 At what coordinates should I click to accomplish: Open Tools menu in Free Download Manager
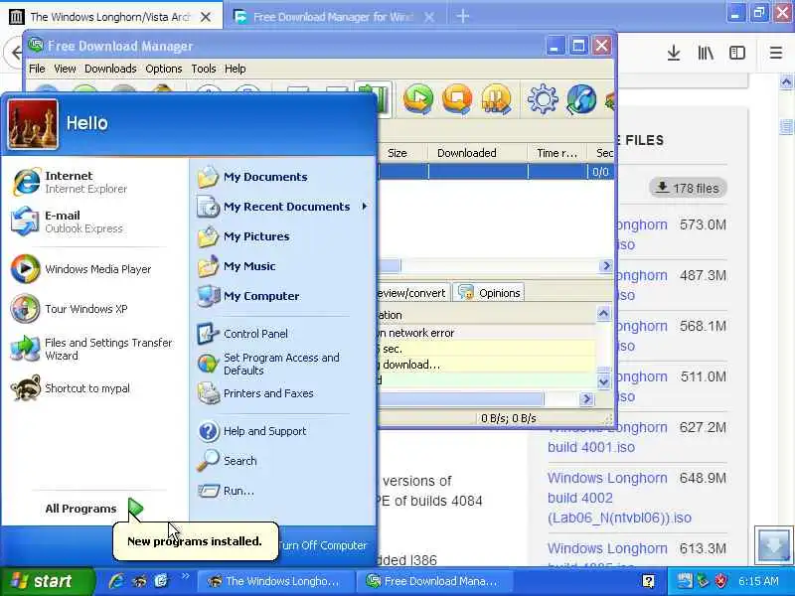(x=204, y=69)
